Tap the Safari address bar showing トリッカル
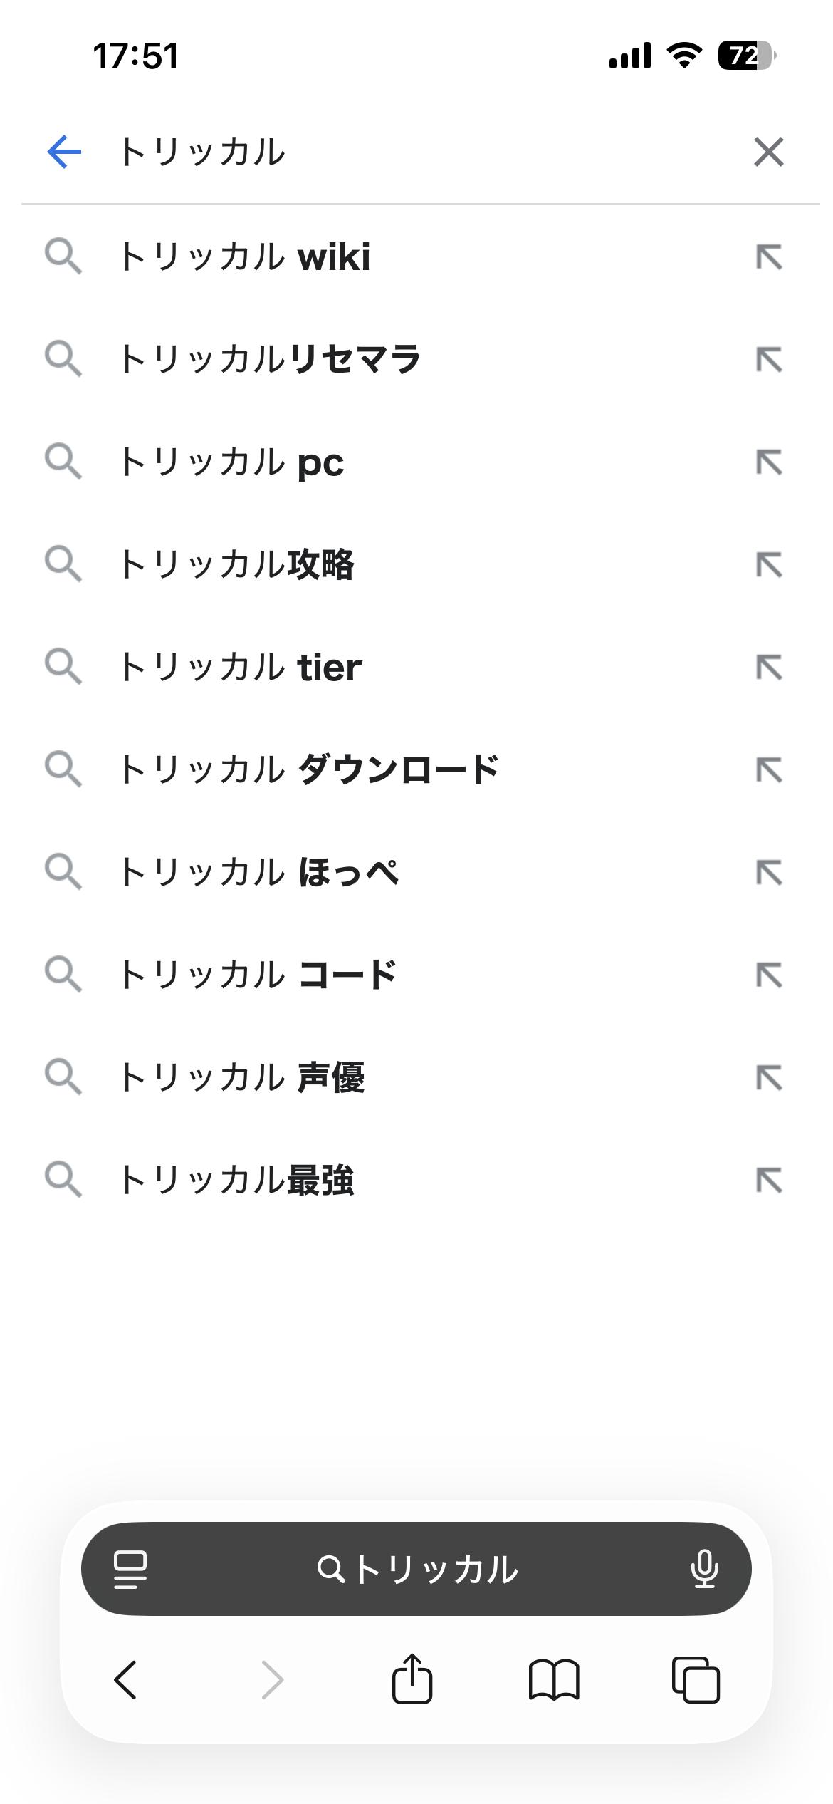Image resolution: width=833 pixels, height=1804 pixels. (416, 1569)
